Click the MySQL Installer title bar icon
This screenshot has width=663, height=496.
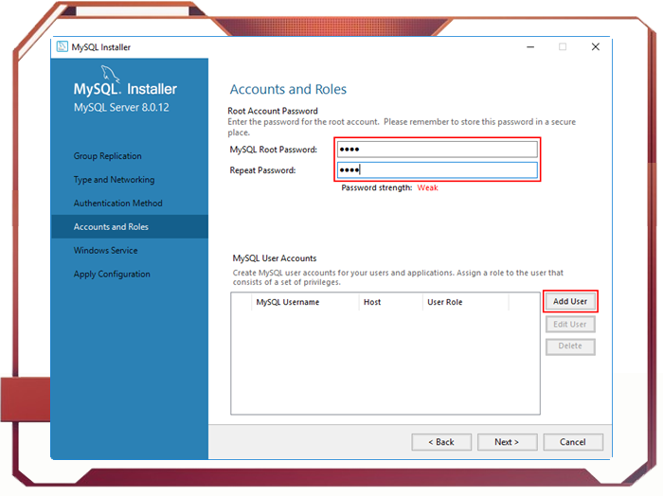(63, 46)
